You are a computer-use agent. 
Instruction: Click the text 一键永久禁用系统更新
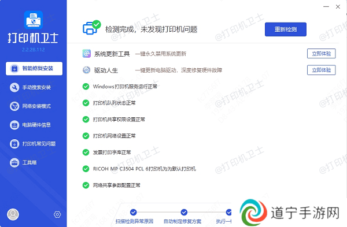coord(161,54)
